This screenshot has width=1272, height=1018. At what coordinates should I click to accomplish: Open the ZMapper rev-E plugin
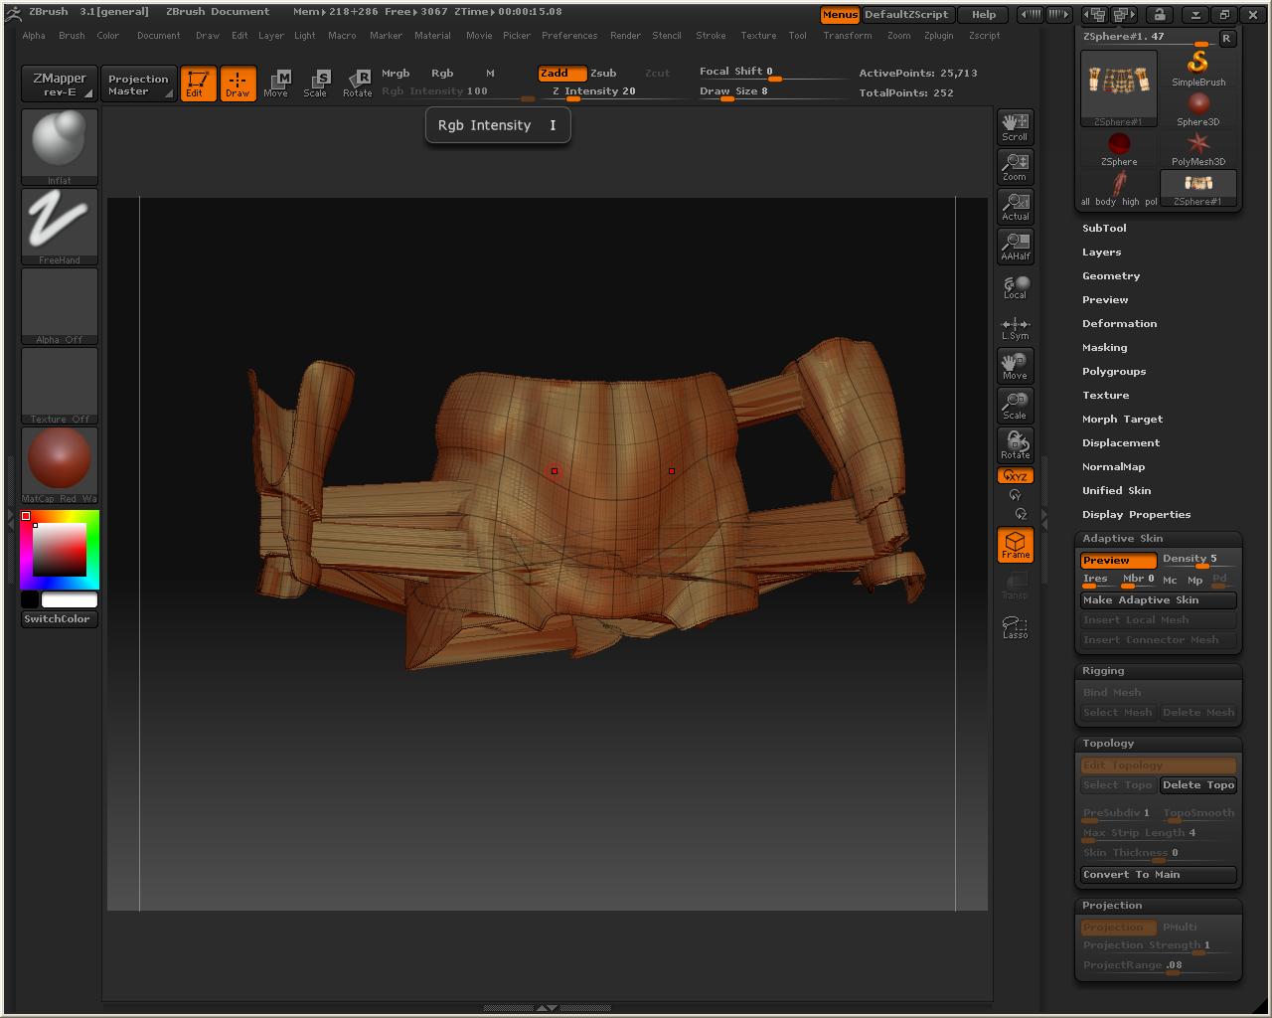[x=60, y=85]
